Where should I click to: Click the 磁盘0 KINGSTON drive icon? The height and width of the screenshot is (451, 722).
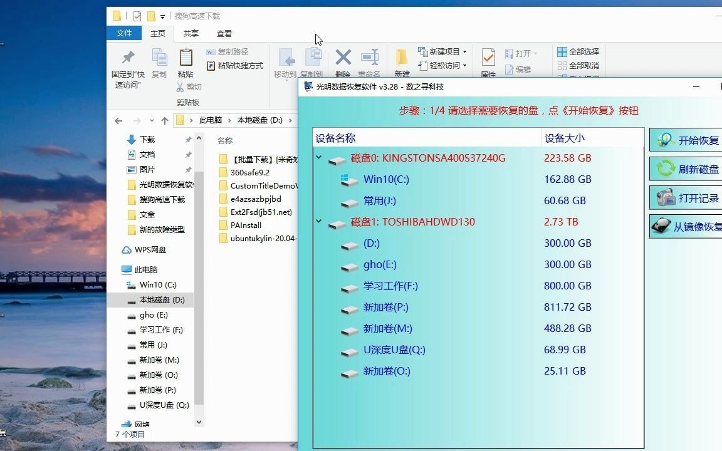coord(337,160)
